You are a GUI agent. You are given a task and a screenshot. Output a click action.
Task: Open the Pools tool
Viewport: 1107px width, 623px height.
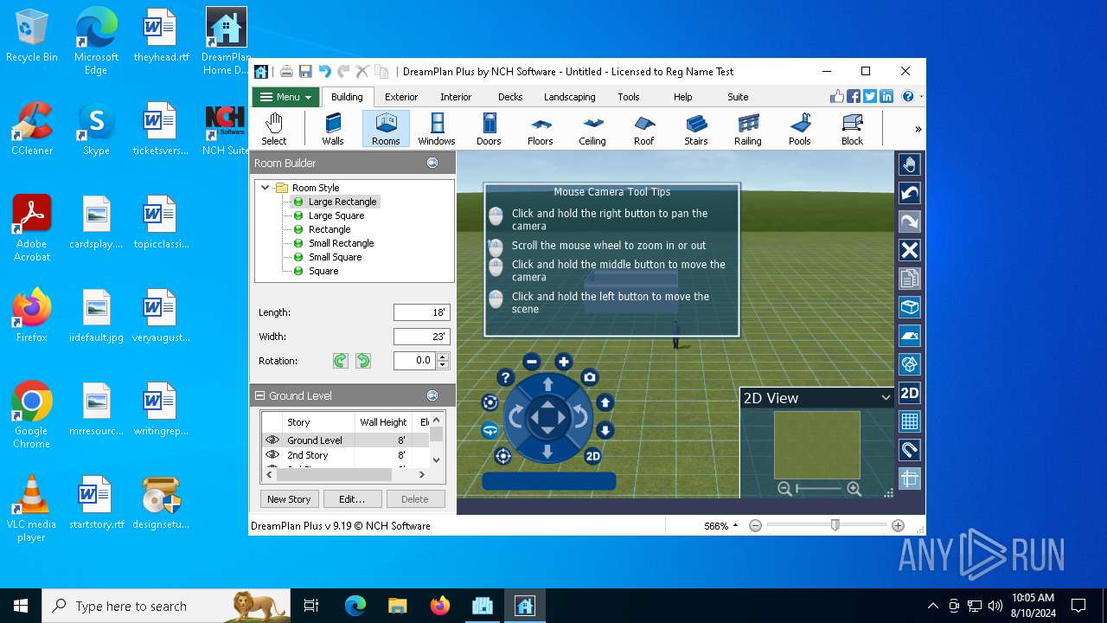800,128
